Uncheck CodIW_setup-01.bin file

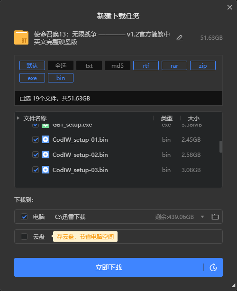[x=36, y=139]
